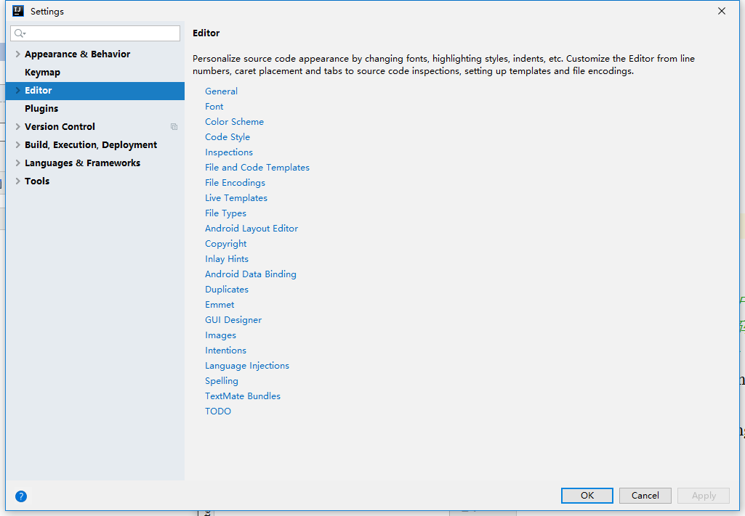Select Keymap in settings tree
Screen dimensions: 745x516
tap(42, 72)
